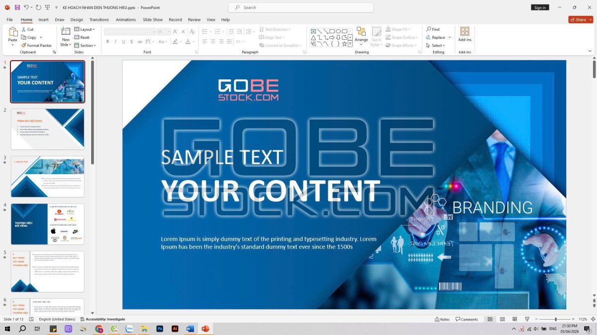Click the zoom out minus button
Screen dimensions: 597x335
coord(536,319)
